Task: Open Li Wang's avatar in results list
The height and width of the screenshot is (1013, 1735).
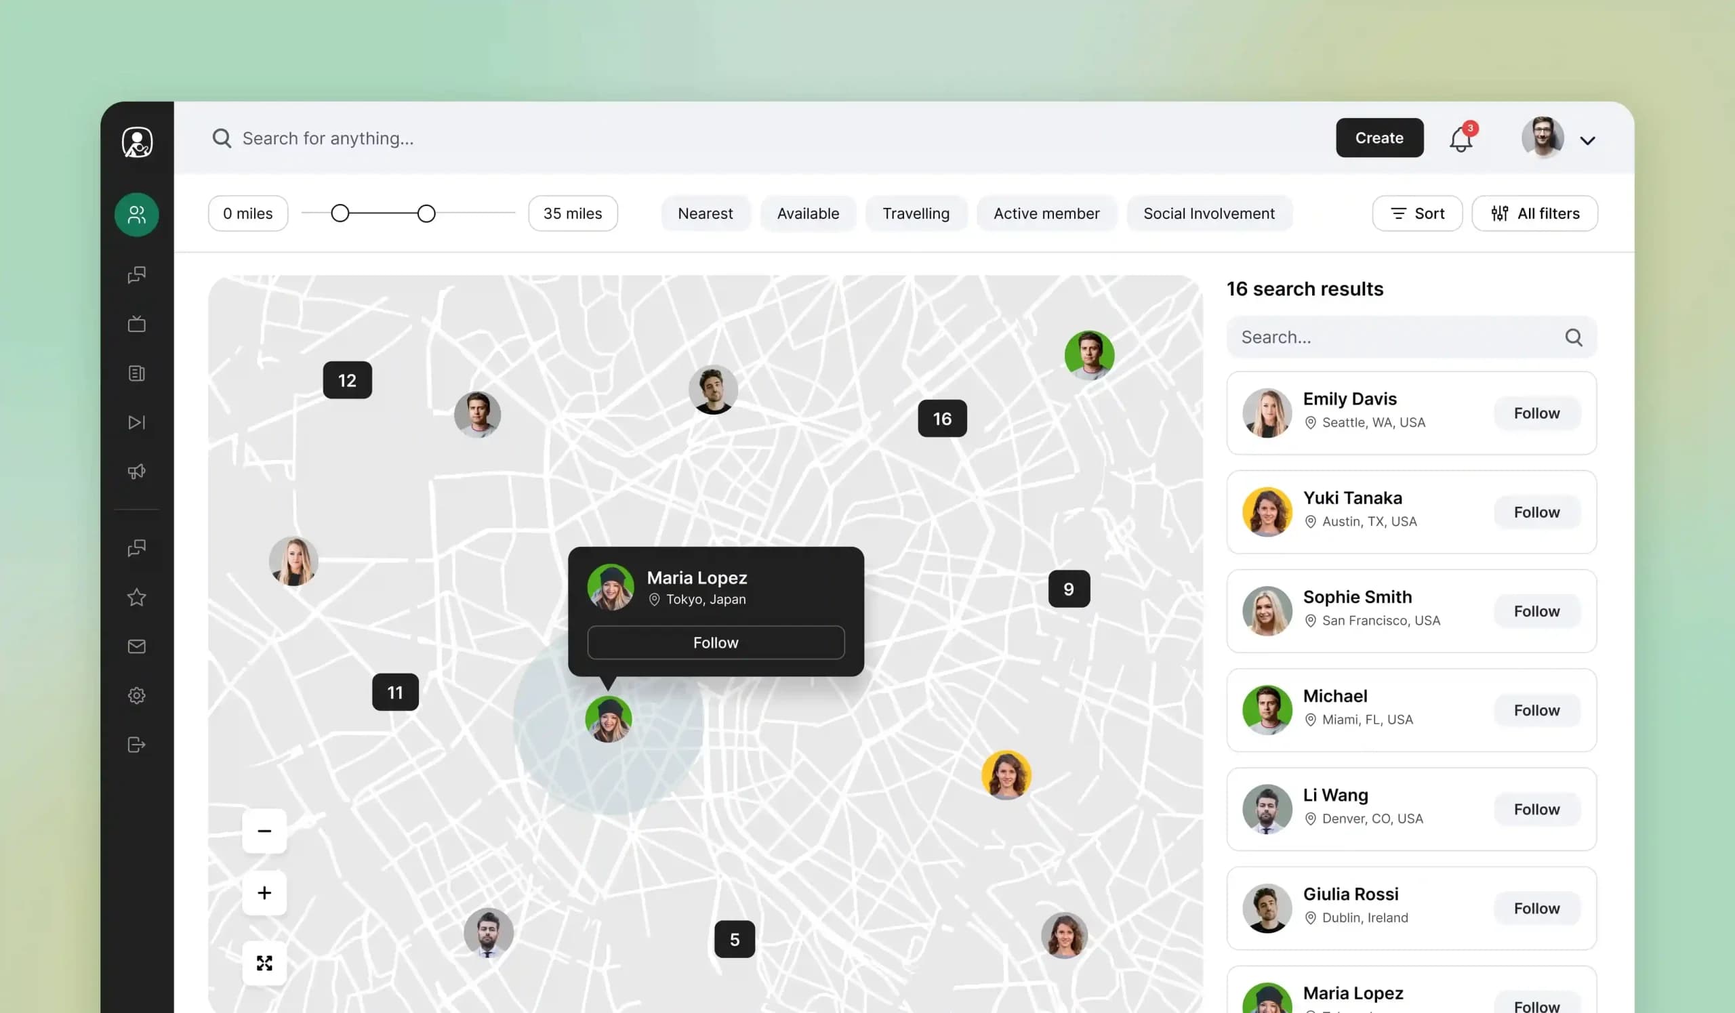Action: (x=1267, y=809)
